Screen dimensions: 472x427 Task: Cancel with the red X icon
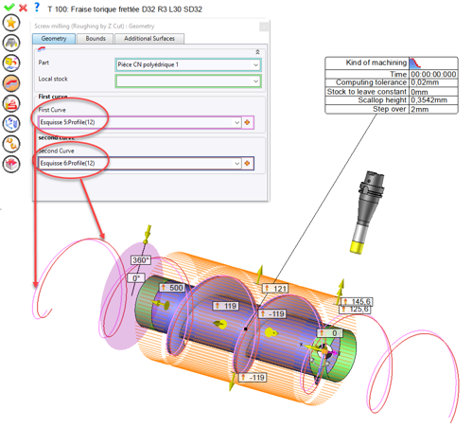coord(23,8)
